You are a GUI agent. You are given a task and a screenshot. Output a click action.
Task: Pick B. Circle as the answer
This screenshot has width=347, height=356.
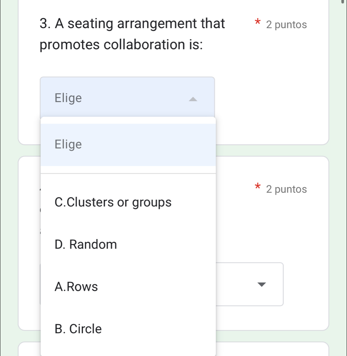pyautogui.click(x=78, y=329)
